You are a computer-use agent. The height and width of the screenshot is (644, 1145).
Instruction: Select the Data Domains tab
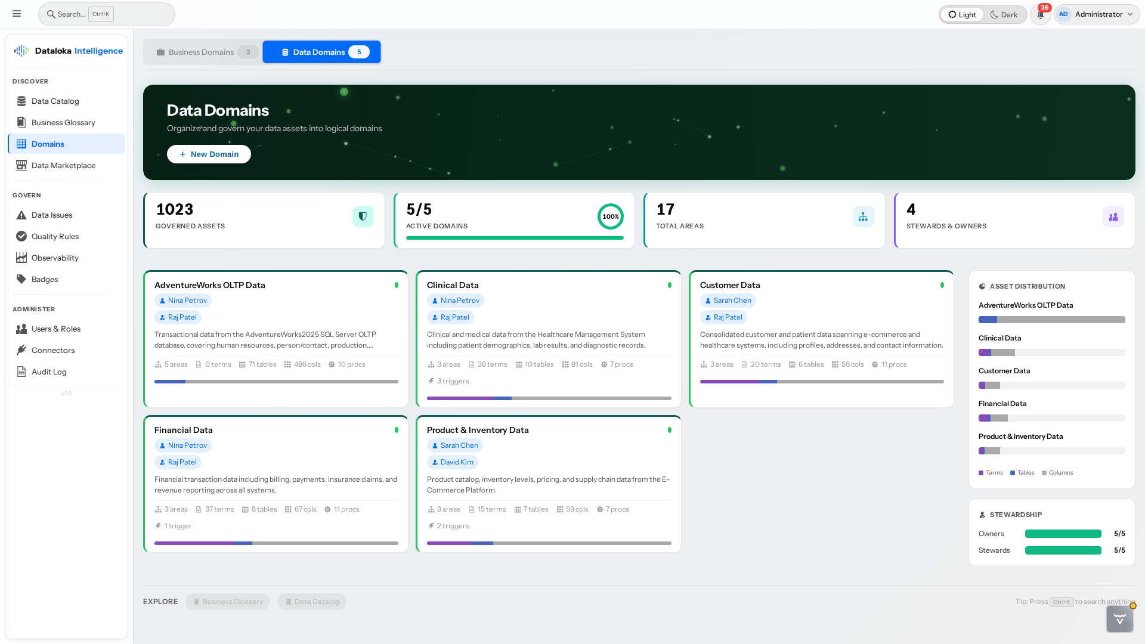(x=321, y=52)
